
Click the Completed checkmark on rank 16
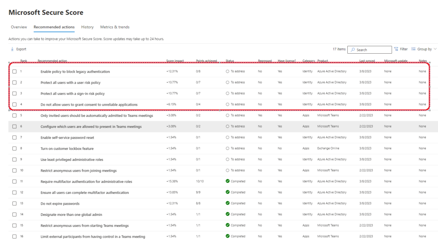228,236
